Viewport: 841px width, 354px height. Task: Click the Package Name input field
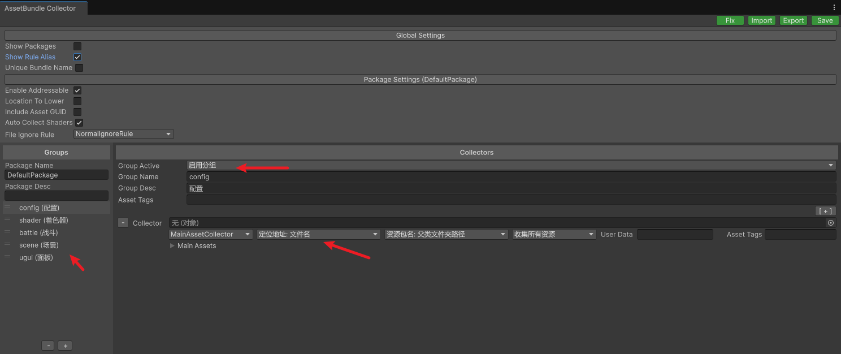click(x=57, y=175)
